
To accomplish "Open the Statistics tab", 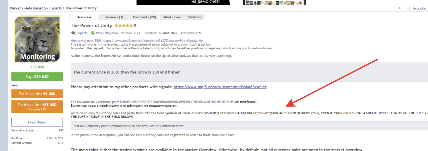I will click(194, 17).
